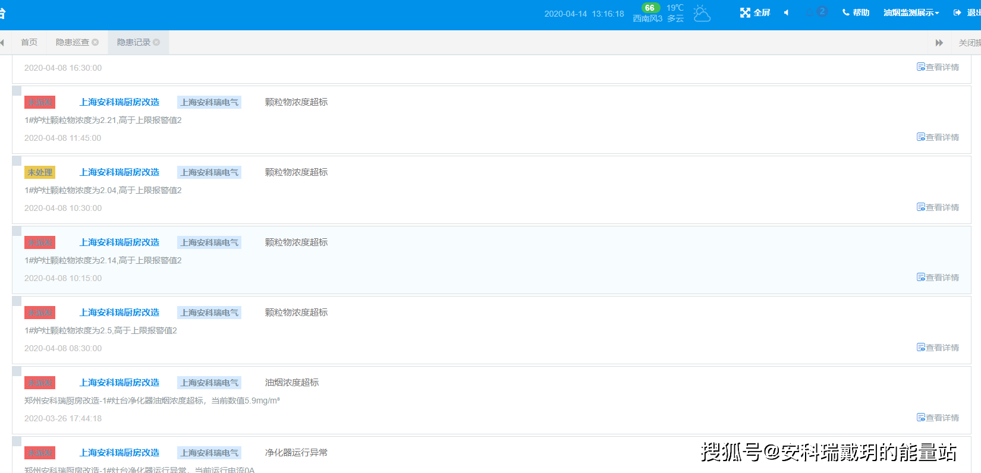Click 上海安科瑞电气 tag in 净化器运行异常 record
The image size is (981, 473).
click(209, 453)
